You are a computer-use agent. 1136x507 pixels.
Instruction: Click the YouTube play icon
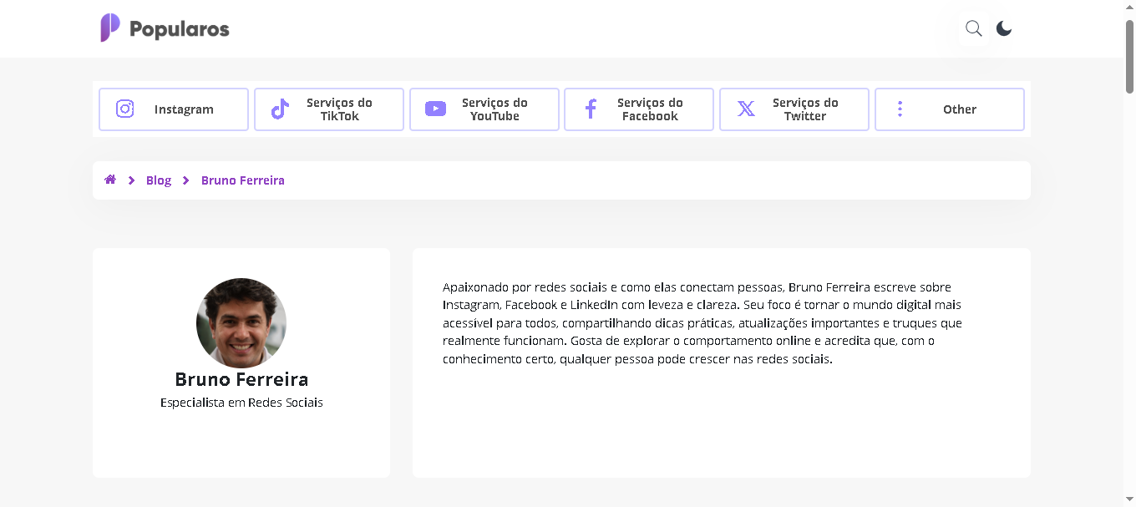click(434, 109)
